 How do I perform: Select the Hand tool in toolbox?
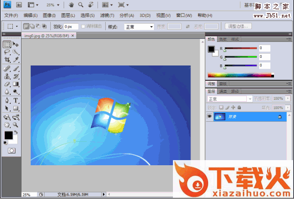(x=7, y=125)
